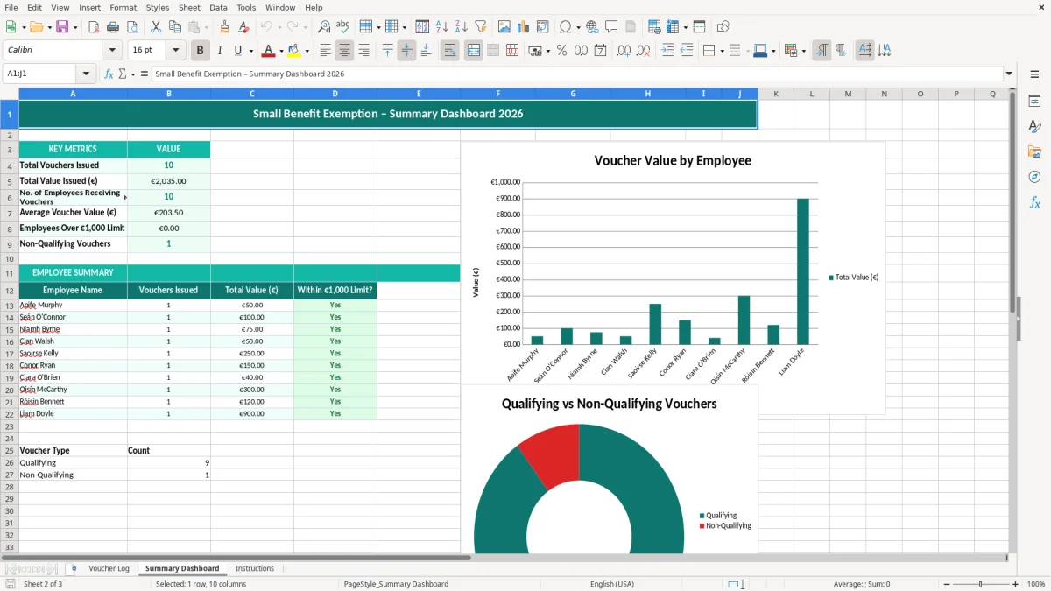
Task: Open the Sheet menu
Action: tap(189, 7)
